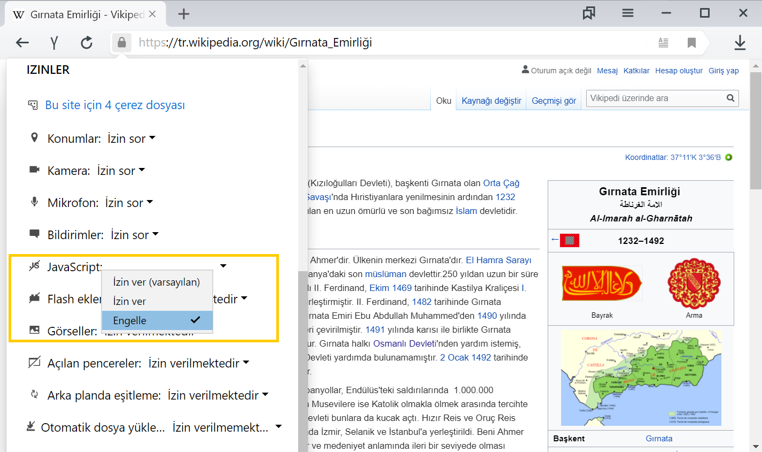The image size is (762, 452).
Task: Open Konumlar permission dropdown
Action: (x=131, y=139)
